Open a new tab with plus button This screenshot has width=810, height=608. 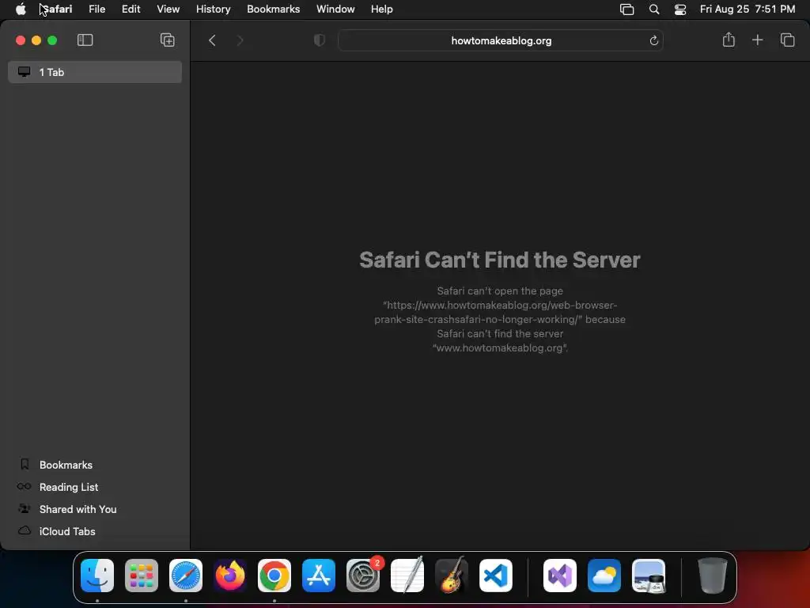click(757, 40)
